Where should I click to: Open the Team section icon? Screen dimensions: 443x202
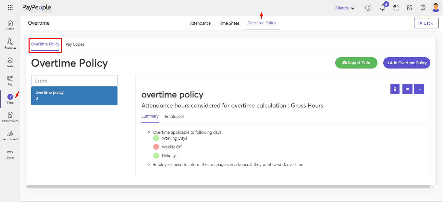[10, 62]
